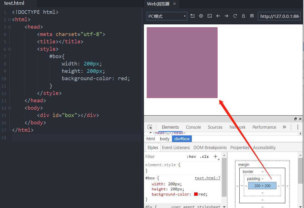Image resolution: width=304 pixels, height=208 pixels.
Task: Collapse the style tag fold at line 6
Action: [9, 49]
